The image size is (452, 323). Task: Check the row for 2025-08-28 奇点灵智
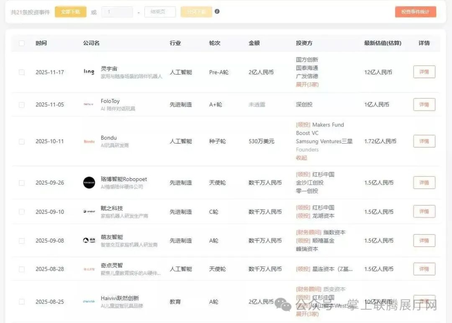[22, 269]
